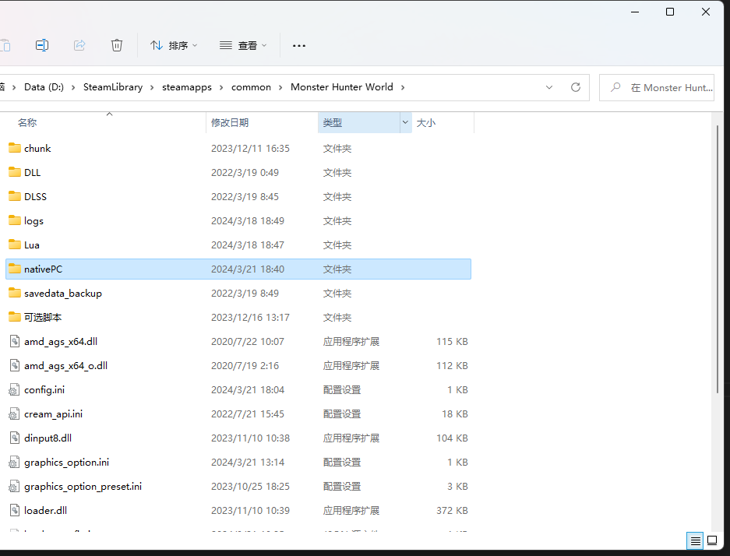Click the vertical scrollbar of file list

(718, 261)
